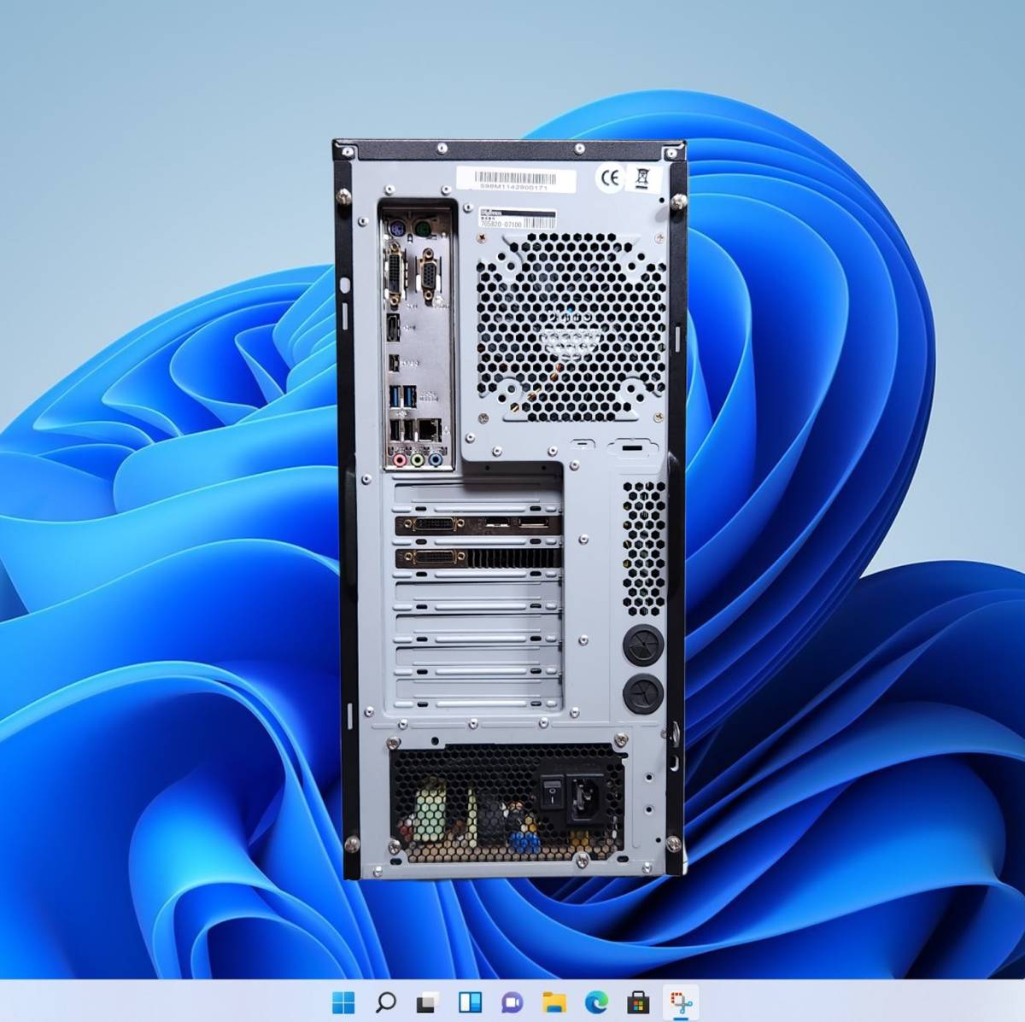Switch to the Snipping Tool app
This screenshot has height=1022, width=1025.
(x=681, y=1002)
